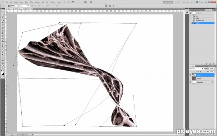
Task: Open the CS Live dropdown
Action: click(200, 2)
